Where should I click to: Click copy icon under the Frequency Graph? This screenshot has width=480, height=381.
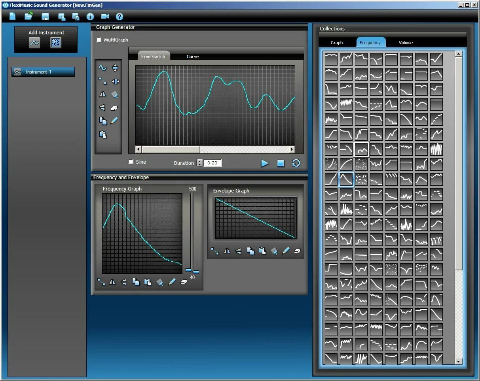(x=136, y=282)
